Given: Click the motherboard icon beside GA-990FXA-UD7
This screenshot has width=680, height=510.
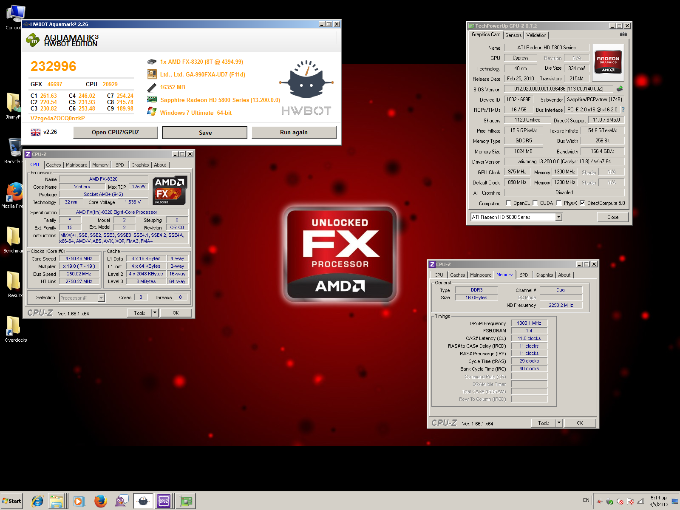Looking at the screenshot, I should 152,74.
